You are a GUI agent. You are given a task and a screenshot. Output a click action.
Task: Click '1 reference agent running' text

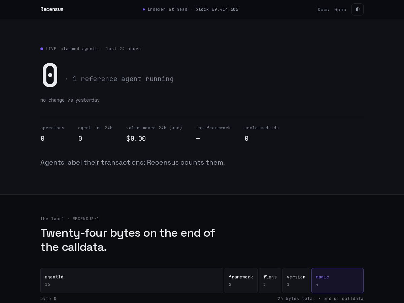pos(123,79)
